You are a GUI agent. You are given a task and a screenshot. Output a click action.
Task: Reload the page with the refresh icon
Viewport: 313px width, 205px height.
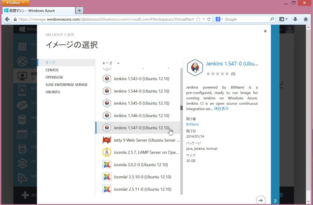[x=209, y=19]
